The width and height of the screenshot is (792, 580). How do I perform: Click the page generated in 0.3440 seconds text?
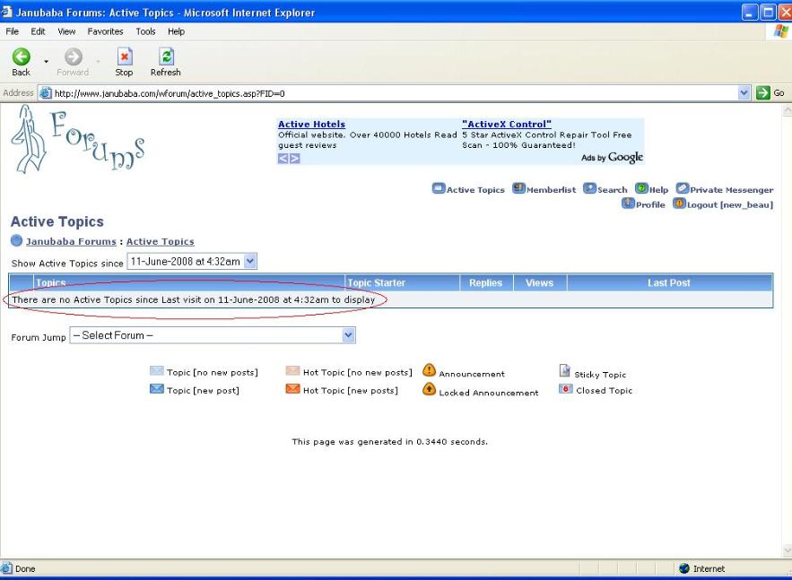click(389, 442)
